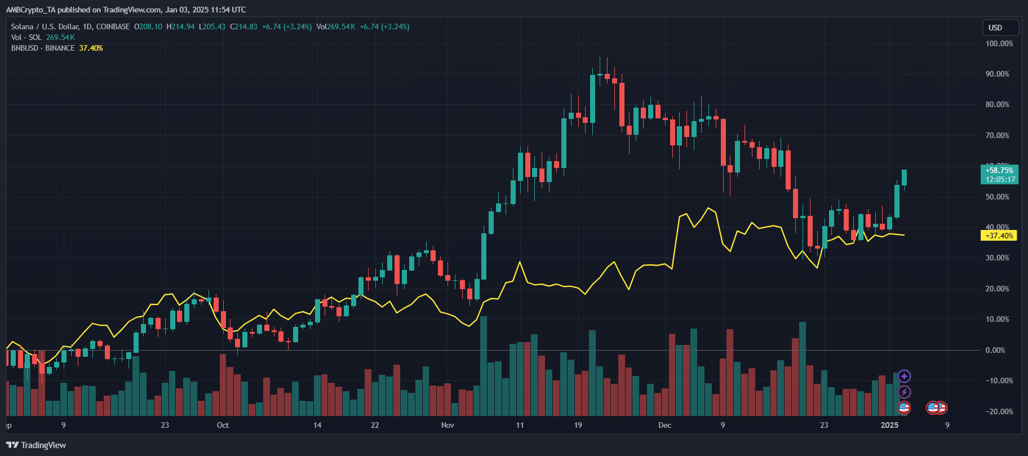
Task: Click the 12:05:17 bar countdown timer
Action: click(999, 180)
